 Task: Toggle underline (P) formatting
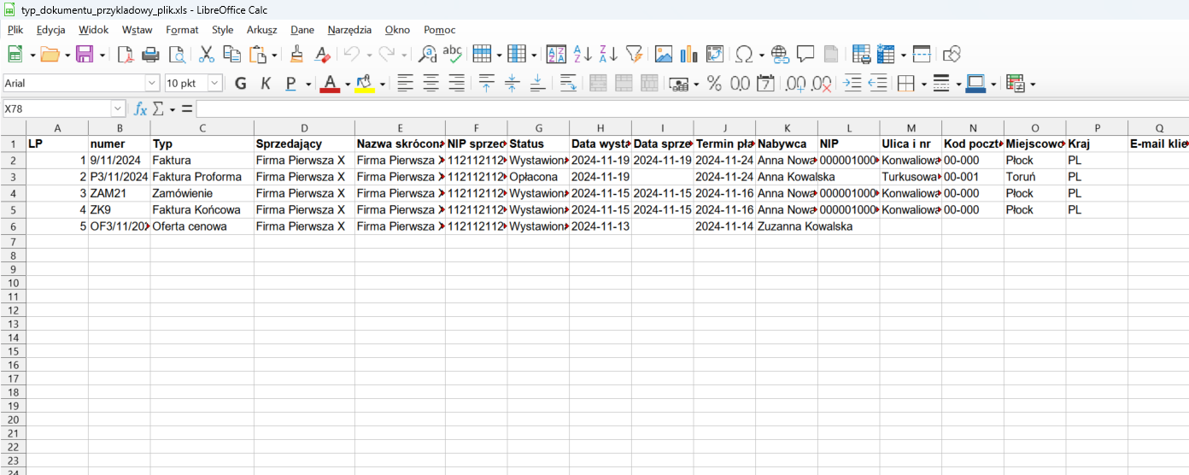291,84
